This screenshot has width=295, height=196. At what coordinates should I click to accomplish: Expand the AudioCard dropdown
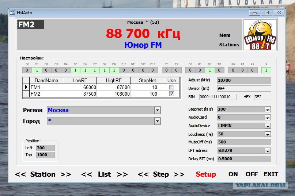[x=268, y=118]
